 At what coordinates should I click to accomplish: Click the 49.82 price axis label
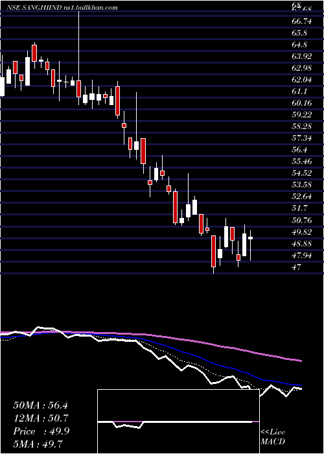(302, 232)
